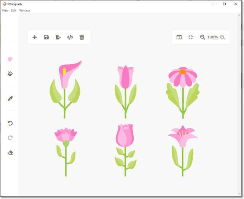Select the pink color palette tool
Image resolution: width=244 pixels, height=199 pixels.
10,59
